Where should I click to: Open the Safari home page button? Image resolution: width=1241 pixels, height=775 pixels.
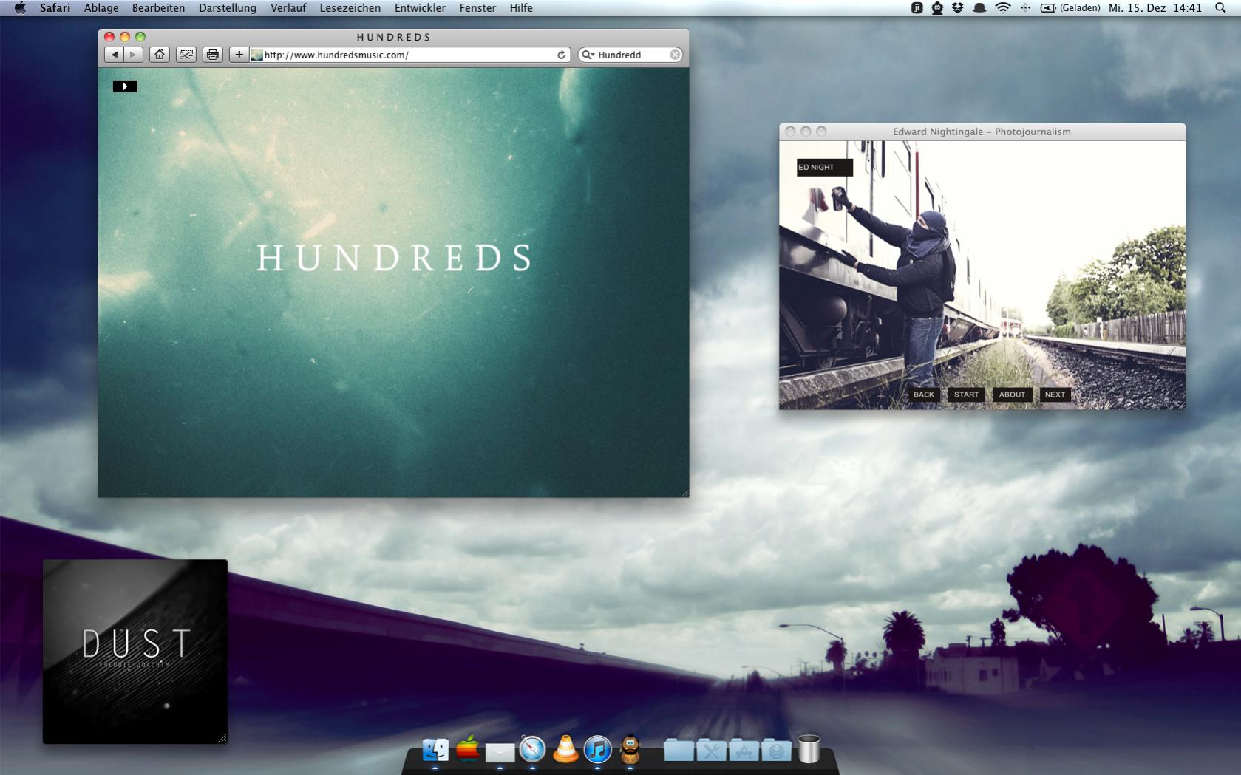(160, 55)
